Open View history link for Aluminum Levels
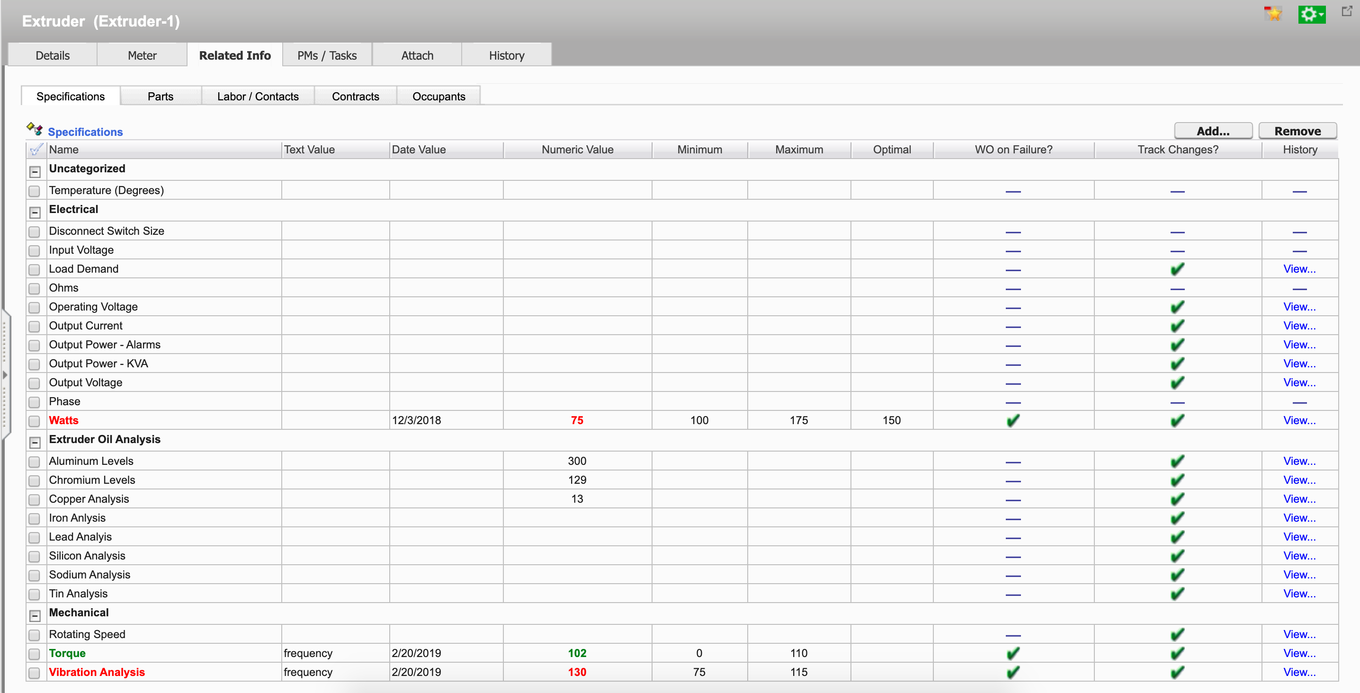Viewport: 1360px width, 693px height. (1299, 462)
